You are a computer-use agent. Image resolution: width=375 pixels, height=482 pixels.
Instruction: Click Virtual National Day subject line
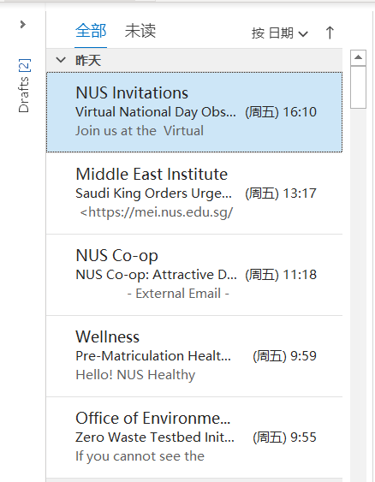(x=156, y=112)
